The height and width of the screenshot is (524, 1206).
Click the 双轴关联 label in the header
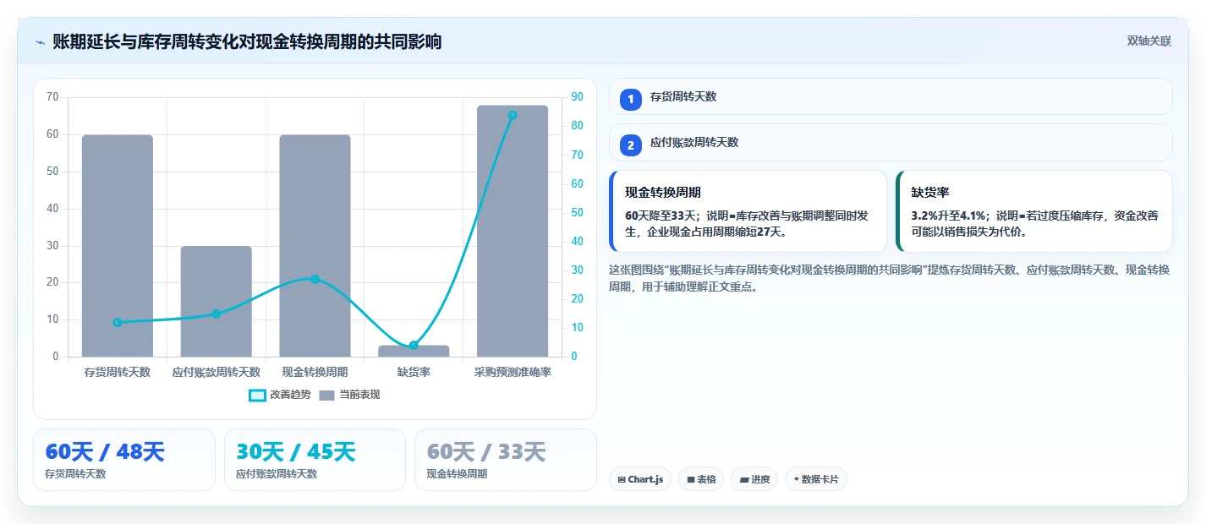(1149, 41)
